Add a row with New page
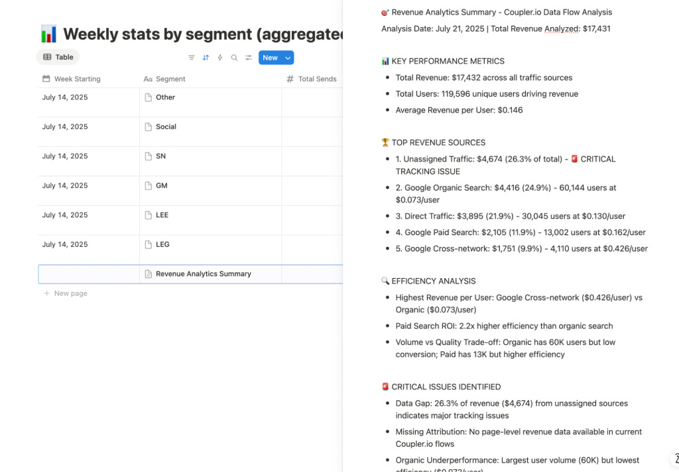Screen dimensions: 679x472 66,293
